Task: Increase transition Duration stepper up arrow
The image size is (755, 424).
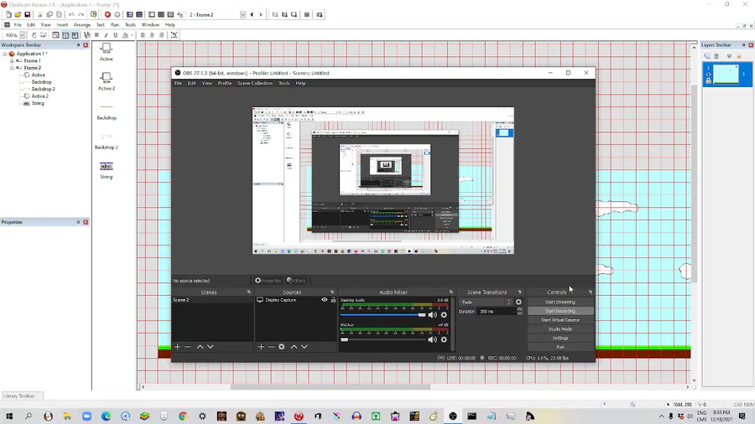Action: click(x=519, y=309)
